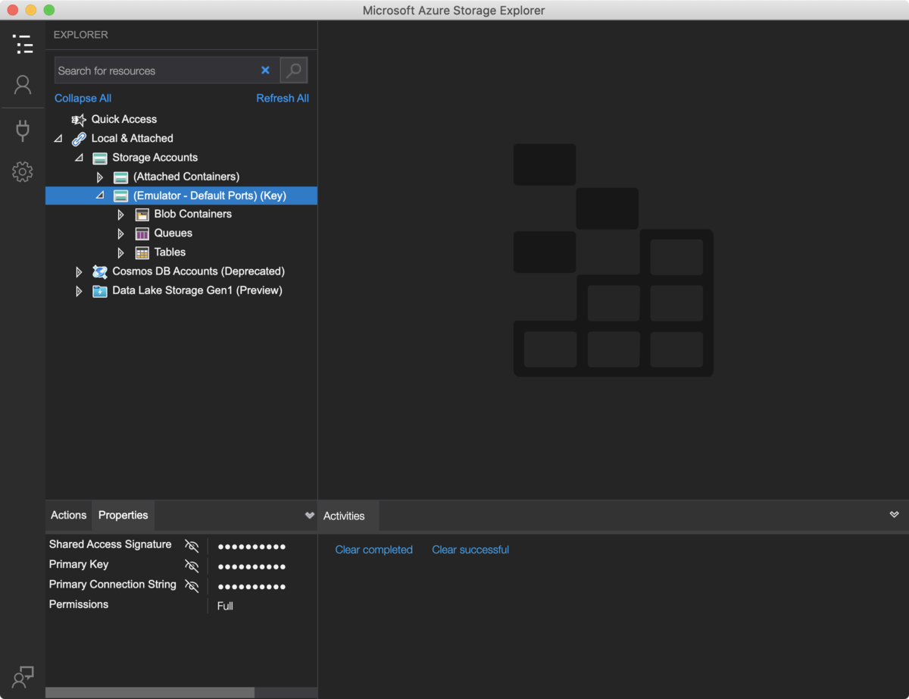The width and height of the screenshot is (909, 699).
Task: Clear the search field with X
Action: tap(265, 71)
